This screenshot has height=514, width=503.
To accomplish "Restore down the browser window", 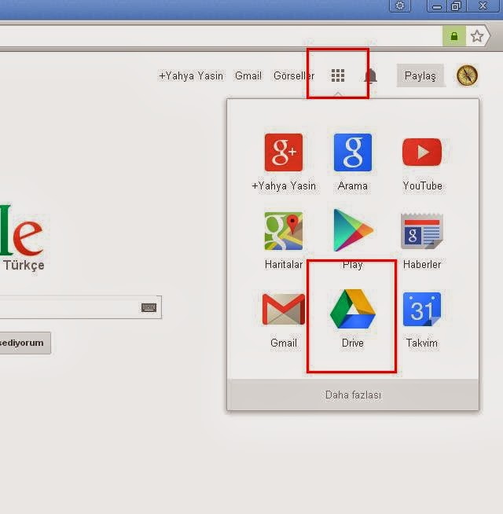I will click(x=456, y=6).
